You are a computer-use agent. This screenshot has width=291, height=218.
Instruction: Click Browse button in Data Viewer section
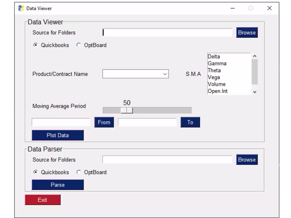pyautogui.click(x=247, y=33)
